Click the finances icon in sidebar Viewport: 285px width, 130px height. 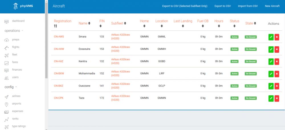click(x=7, y=70)
